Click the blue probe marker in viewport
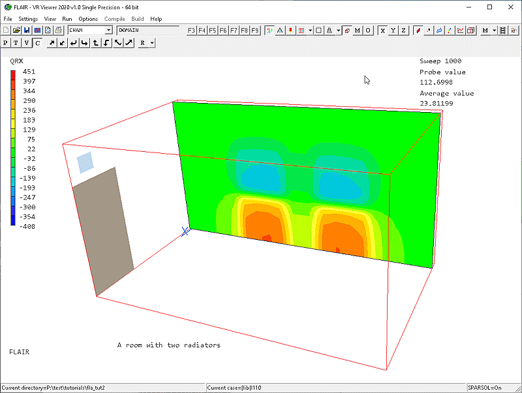 (185, 231)
